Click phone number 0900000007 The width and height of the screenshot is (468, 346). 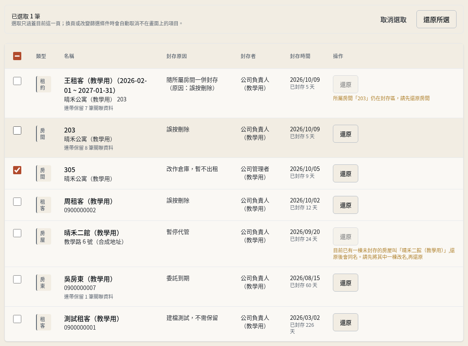pos(80,288)
